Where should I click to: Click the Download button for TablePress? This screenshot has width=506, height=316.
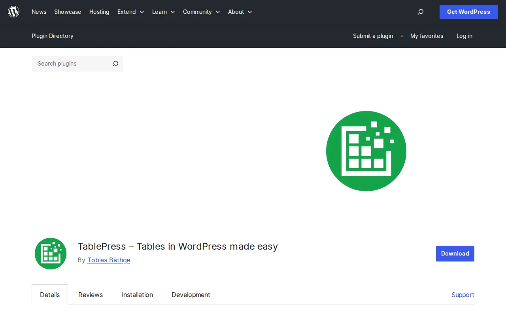(x=455, y=253)
